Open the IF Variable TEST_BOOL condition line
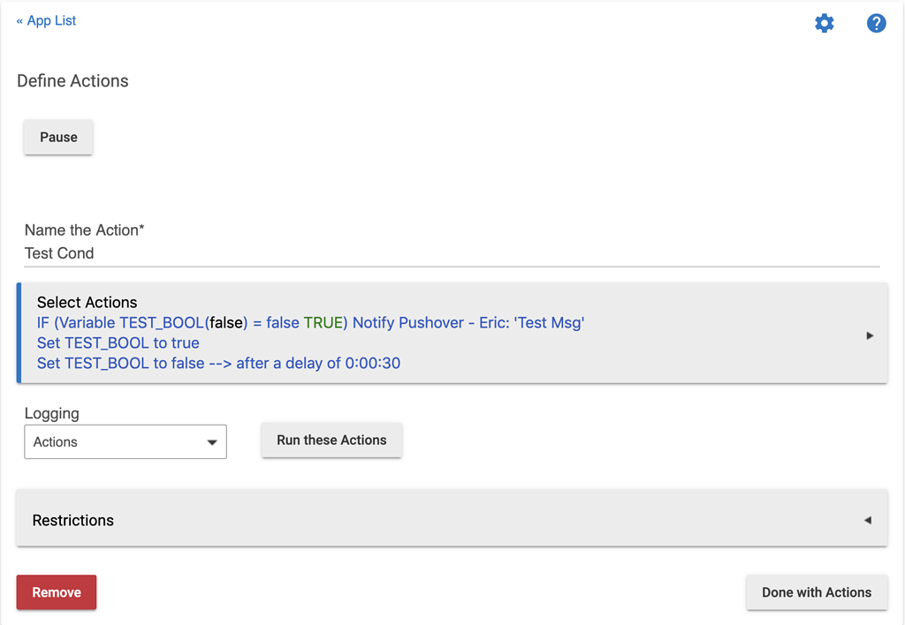The image size is (905, 625). pyautogui.click(x=310, y=323)
